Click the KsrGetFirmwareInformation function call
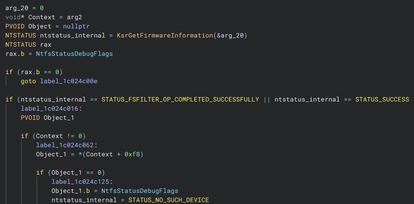This screenshot has width=414, height=204. 165,36
